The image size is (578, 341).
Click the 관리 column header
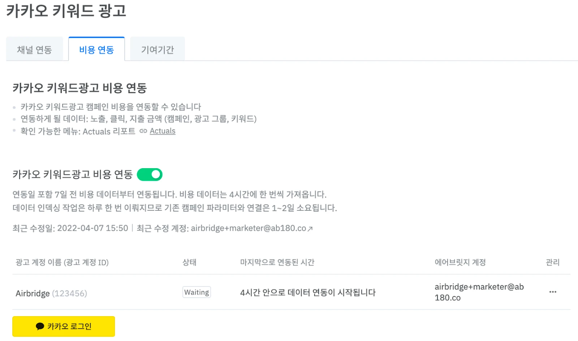[552, 262]
